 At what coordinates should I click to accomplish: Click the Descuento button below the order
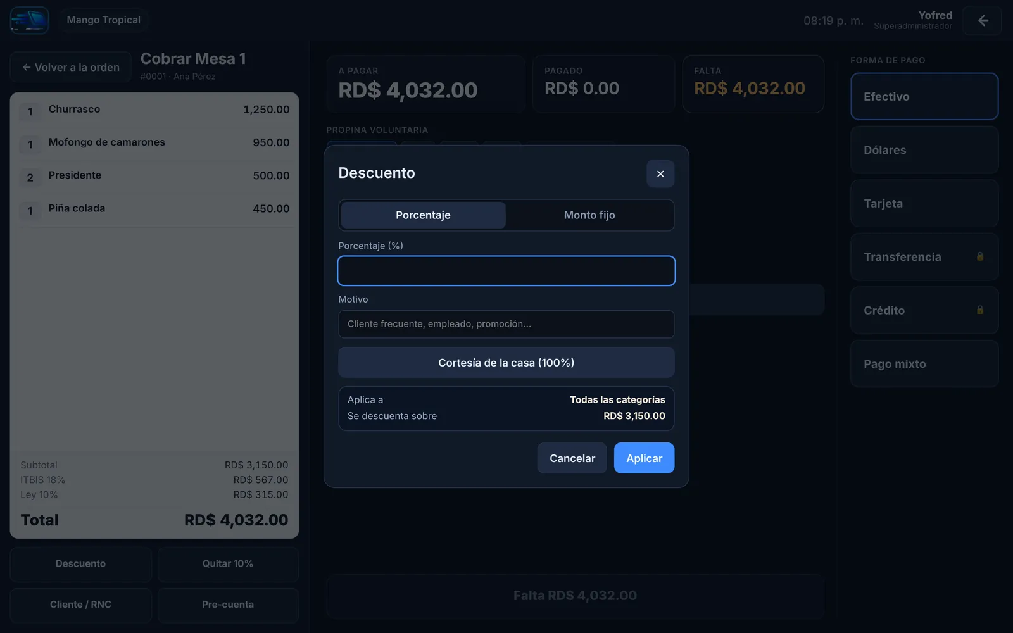coord(80,564)
